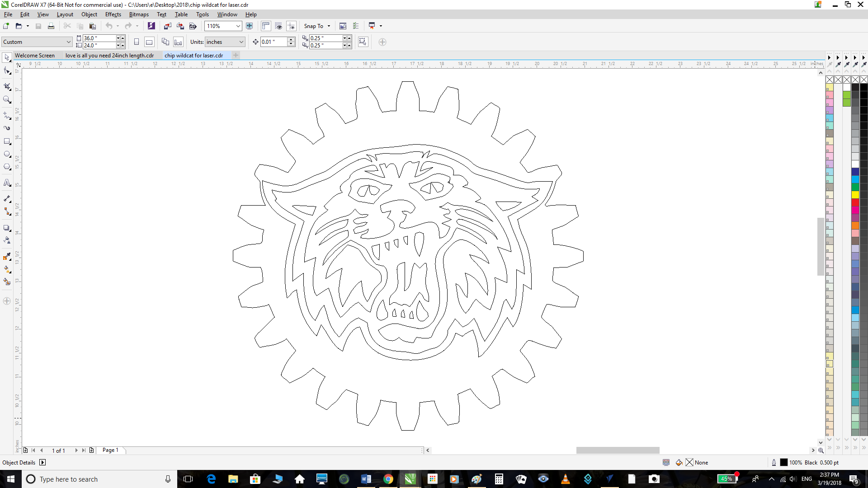Open the zoom level dropdown
The width and height of the screenshot is (868, 488).
[x=238, y=26]
